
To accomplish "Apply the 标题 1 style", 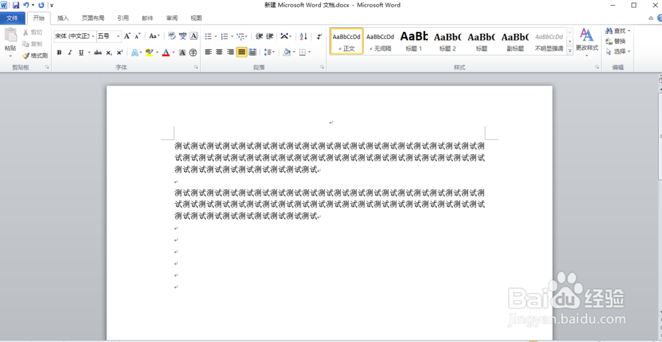I will [414, 41].
